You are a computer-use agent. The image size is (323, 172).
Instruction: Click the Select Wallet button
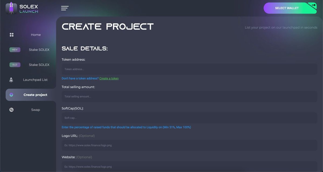click(x=290, y=8)
